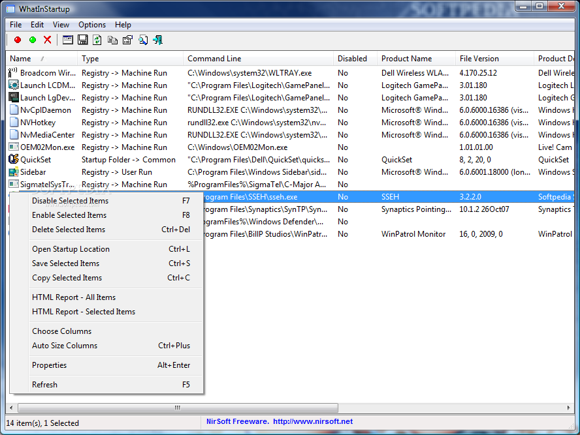
Task: Open the View menu
Action: (61, 25)
